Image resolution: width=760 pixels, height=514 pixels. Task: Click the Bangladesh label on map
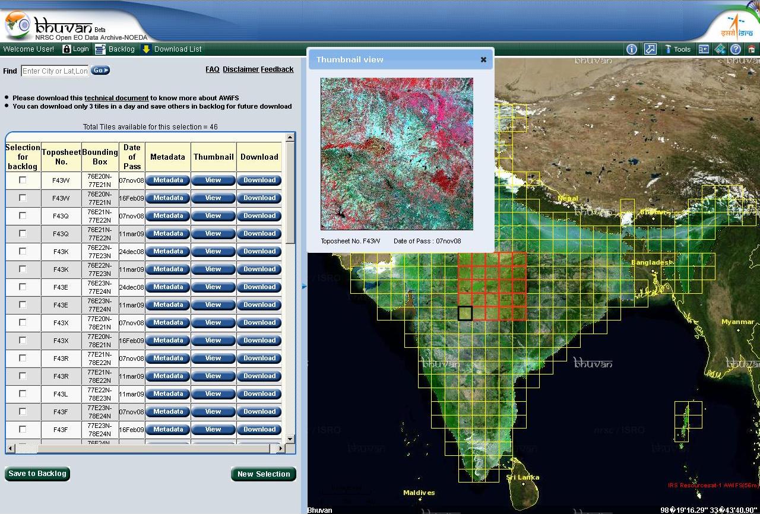pos(651,262)
